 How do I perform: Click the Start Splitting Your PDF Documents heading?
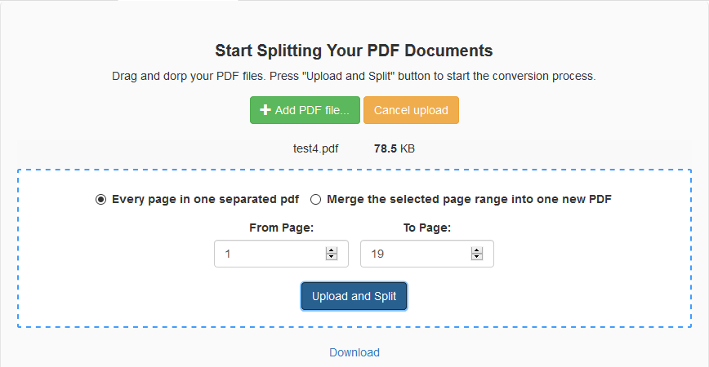pyautogui.click(x=354, y=51)
